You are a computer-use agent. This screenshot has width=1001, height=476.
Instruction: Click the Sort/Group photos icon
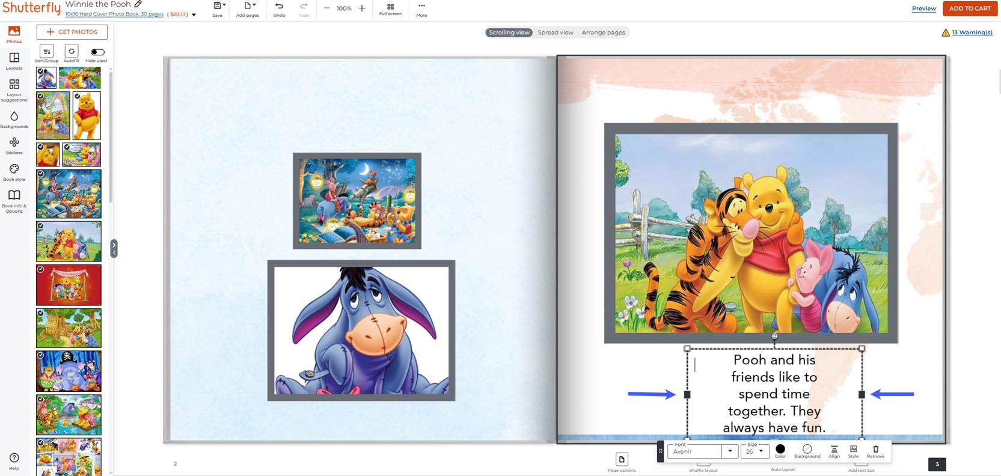[46, 51]
